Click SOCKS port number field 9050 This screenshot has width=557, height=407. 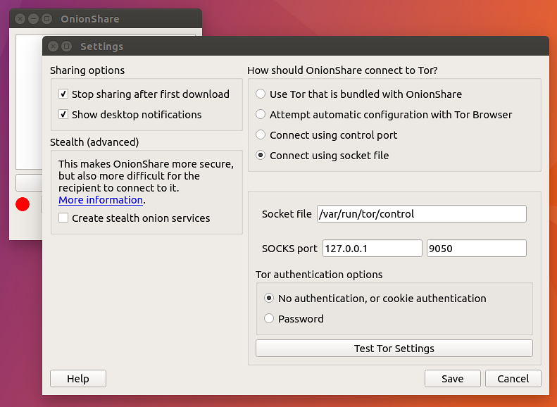476,249
